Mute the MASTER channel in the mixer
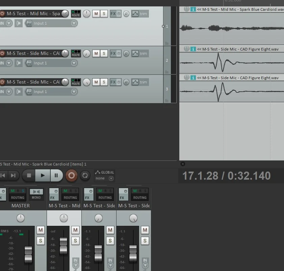The image size is (284, 271). (41, 230)
